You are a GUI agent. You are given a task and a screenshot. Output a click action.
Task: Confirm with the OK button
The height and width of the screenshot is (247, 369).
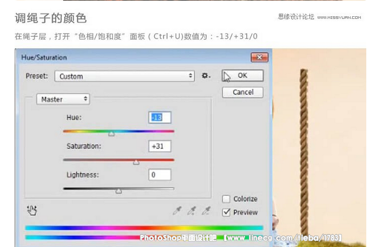pyautogui.click(x=242, y=75)
